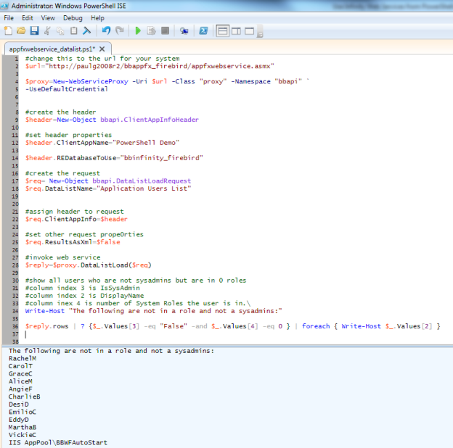The image size is (453, 448).
Task: Click the Cut scissors icon
Action: point(47,31)
